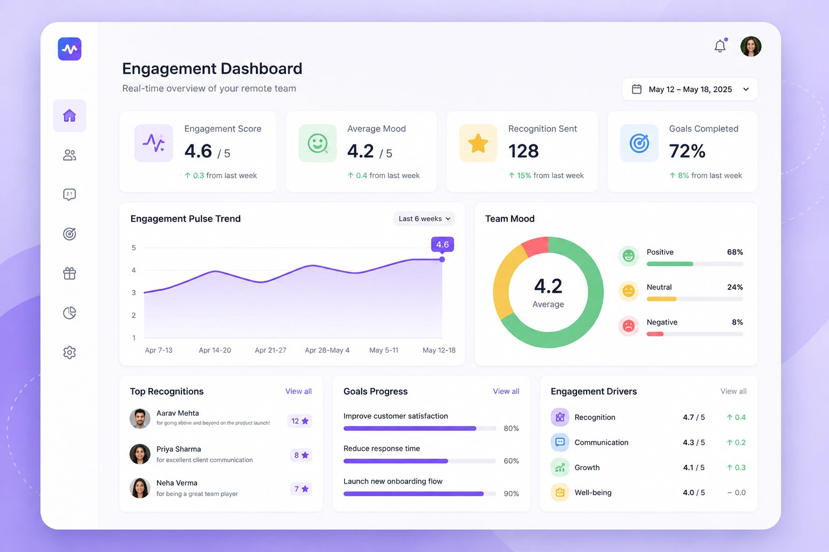The image size is (829, 552).
Task: Click the Positive mood green face icon
Action: (629, 256)
